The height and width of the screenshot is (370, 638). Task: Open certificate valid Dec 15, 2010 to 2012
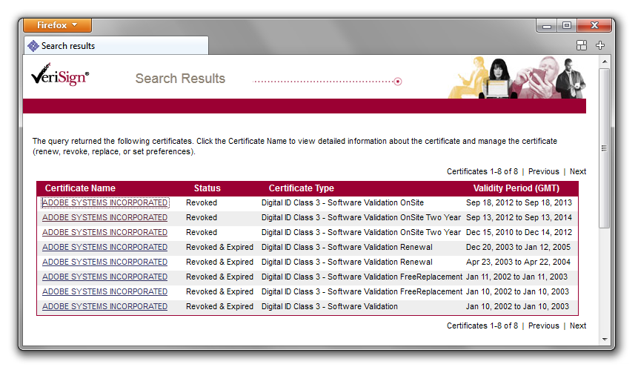tap(105, 232)
